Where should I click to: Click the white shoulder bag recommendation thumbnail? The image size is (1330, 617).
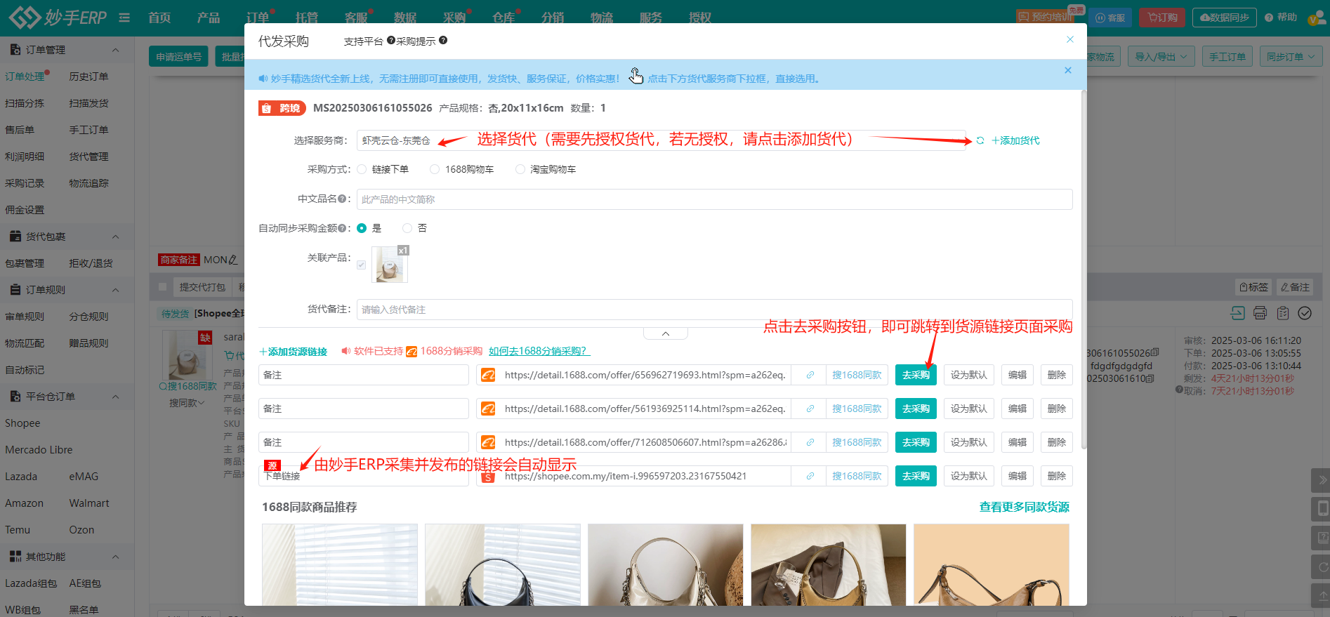[665, 564]
